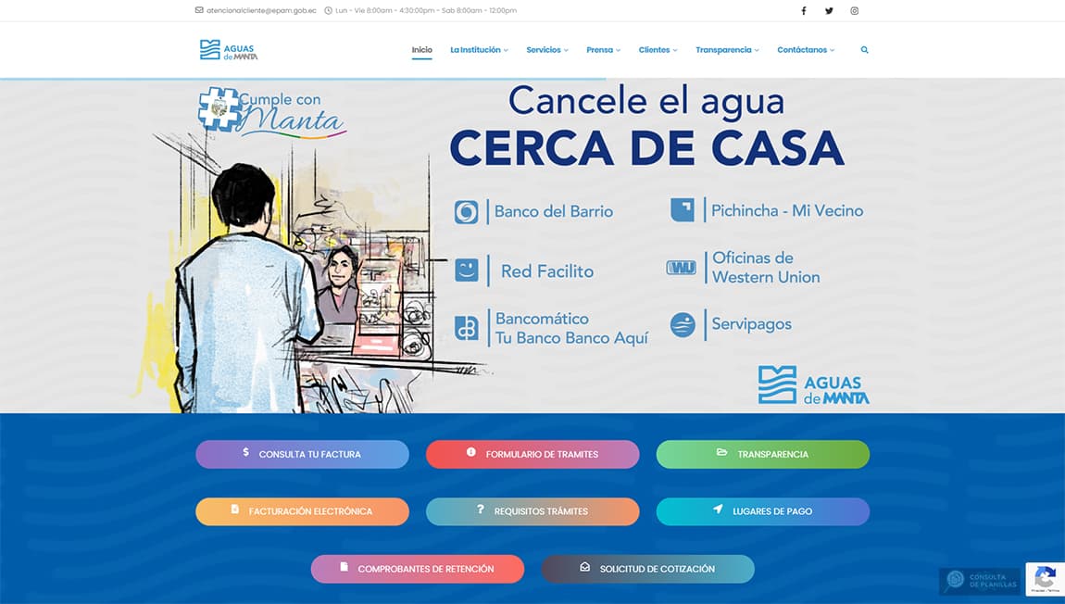Open the Consulta de Planillas floating widget
The image size is (1065, 604).
980,581
